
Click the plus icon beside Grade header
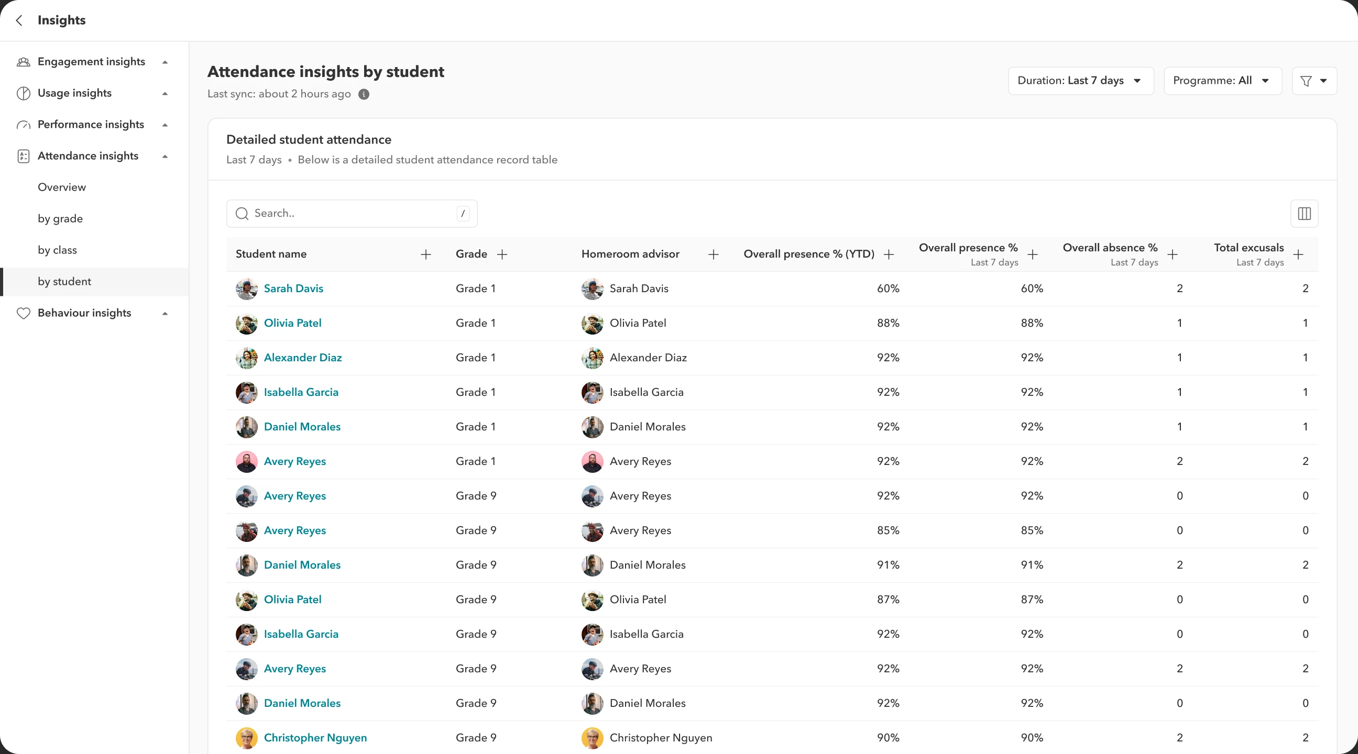tap(502, 254)
